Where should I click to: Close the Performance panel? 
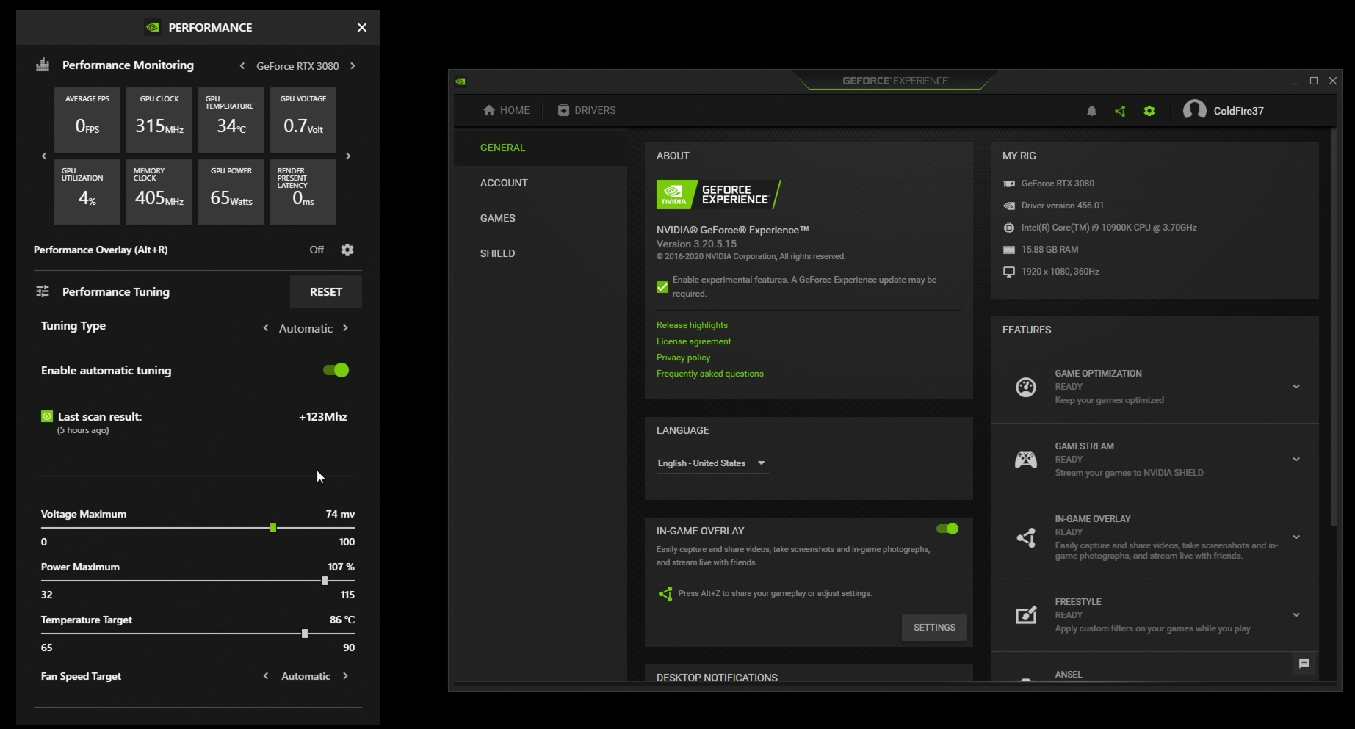point(362,27)
